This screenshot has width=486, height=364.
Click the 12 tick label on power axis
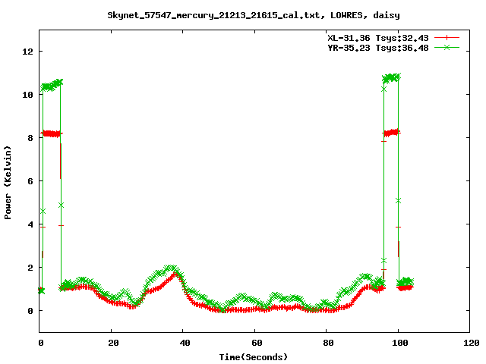tap(27, 52)
